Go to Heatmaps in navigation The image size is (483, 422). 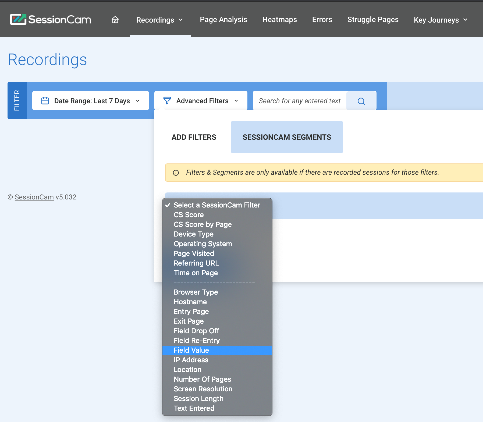[x=279, y=20]
